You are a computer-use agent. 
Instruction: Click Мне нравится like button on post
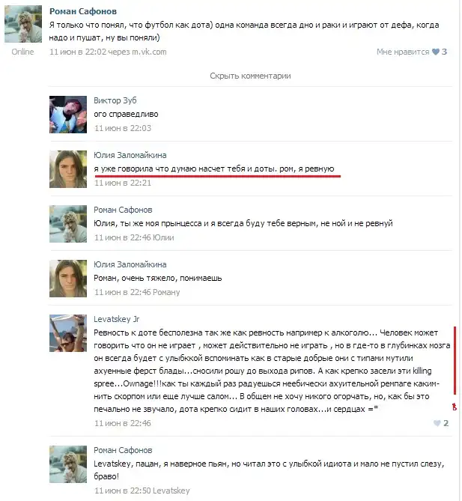403,52
